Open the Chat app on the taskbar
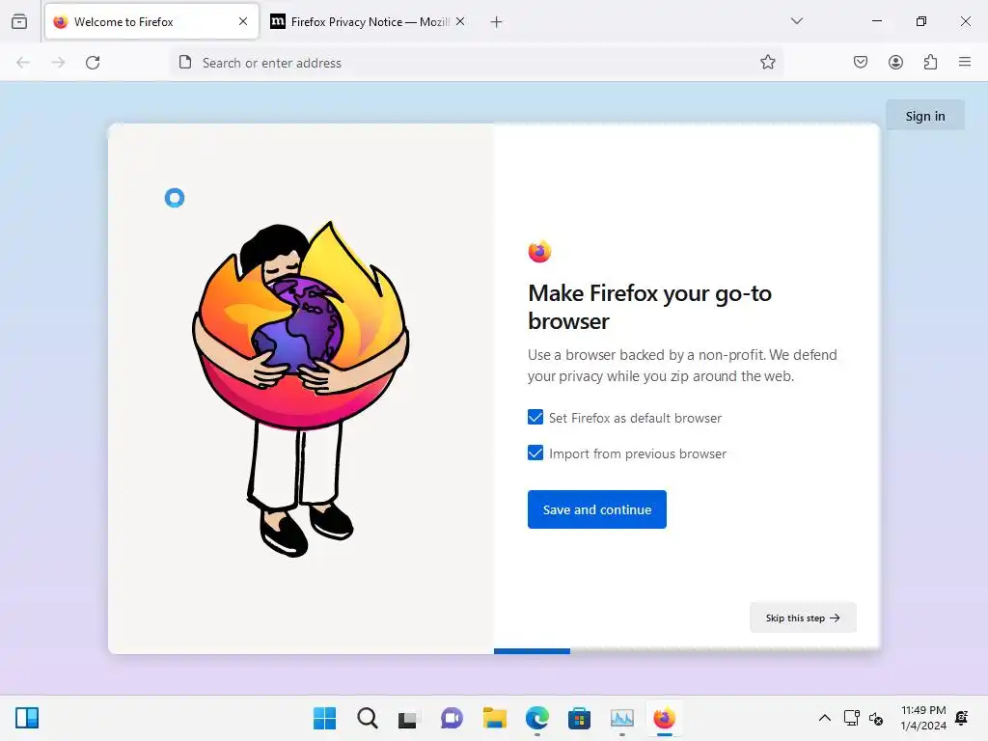988x741 pixels. [x=452, y=718]
